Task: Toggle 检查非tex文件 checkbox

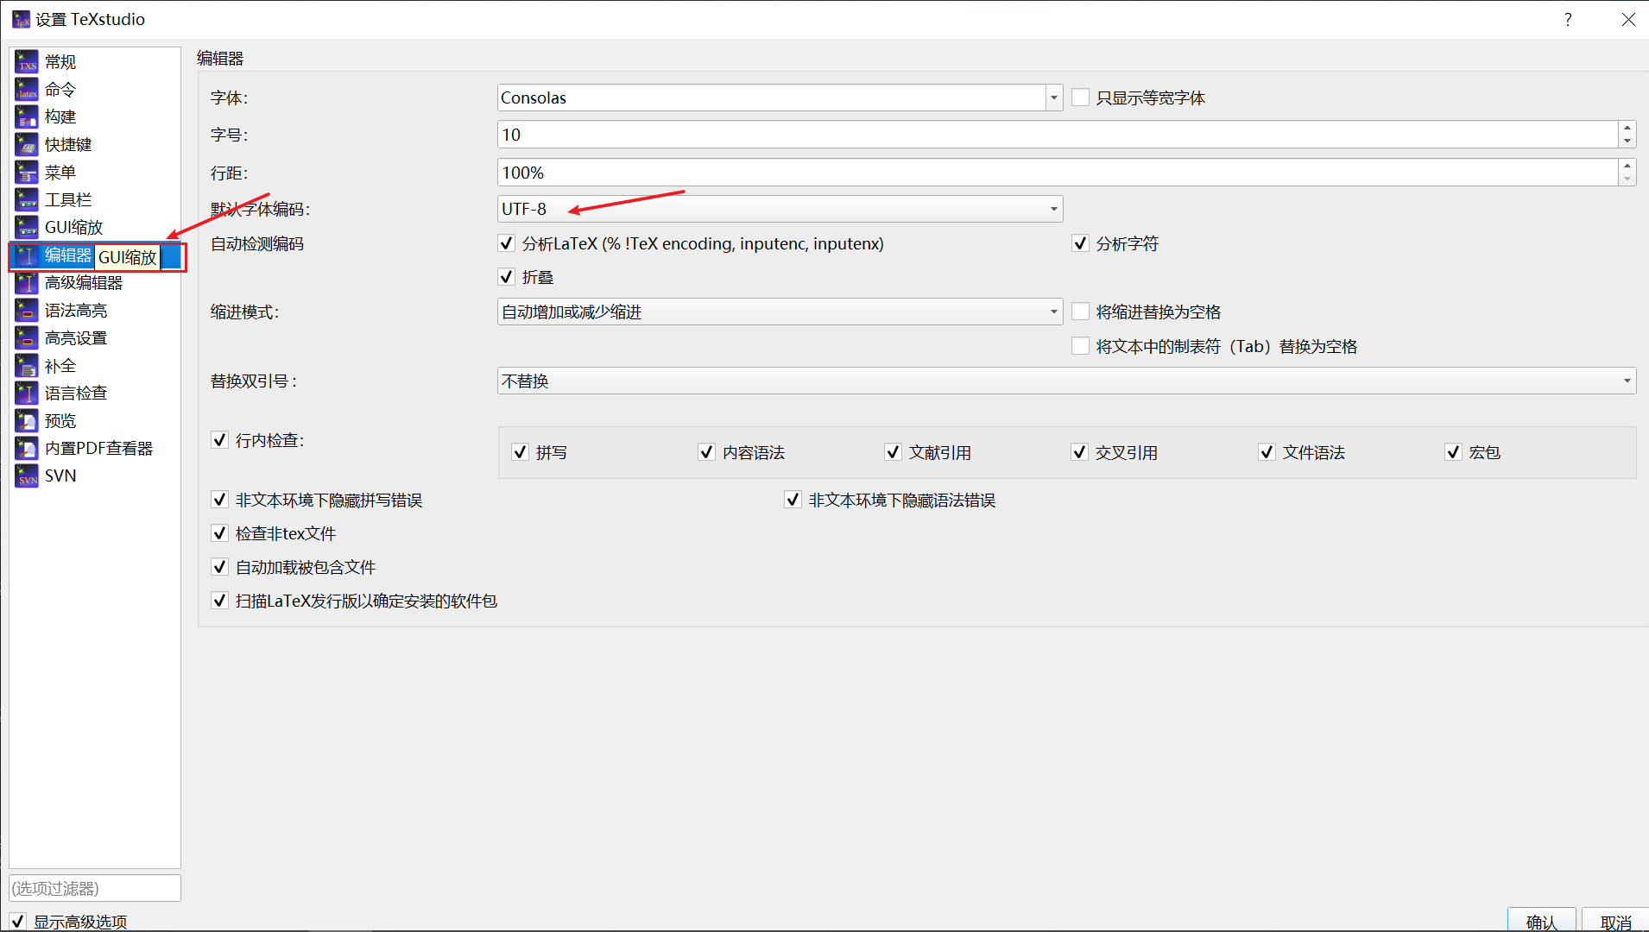Action: coord(220,533)
